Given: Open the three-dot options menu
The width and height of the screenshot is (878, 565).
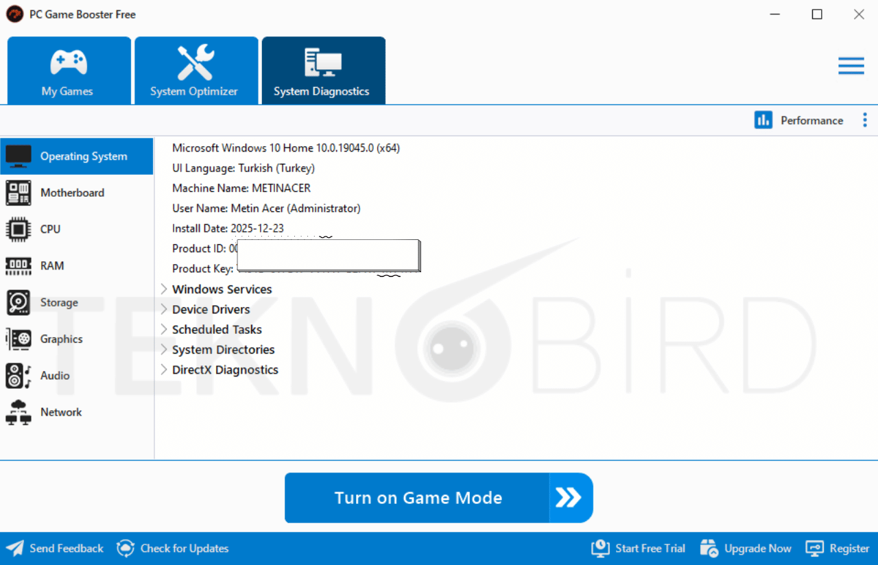Looking at the screenshot, I should point(865,120).
